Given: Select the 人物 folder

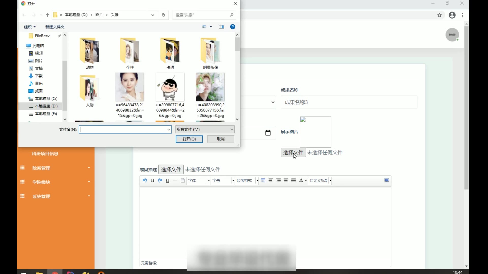Looking at the screenshot, I should 89,91.
